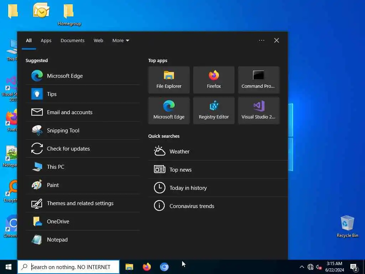This screenshot has height=274, width=365.
Task: Launch Firefox tile in Top apps
Action: click(x=214, y=80)
